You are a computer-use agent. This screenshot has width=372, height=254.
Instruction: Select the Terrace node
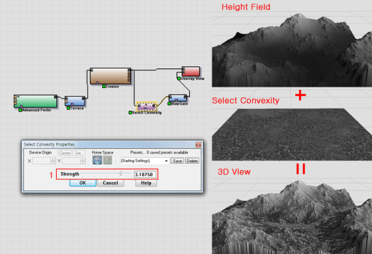point(74,101)
